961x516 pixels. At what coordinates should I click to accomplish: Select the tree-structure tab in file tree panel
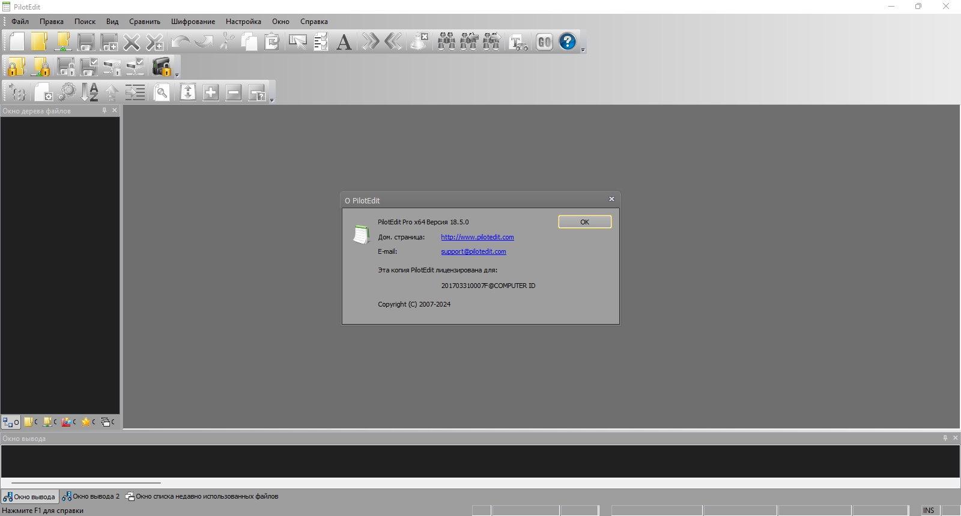tap(11, 422)
